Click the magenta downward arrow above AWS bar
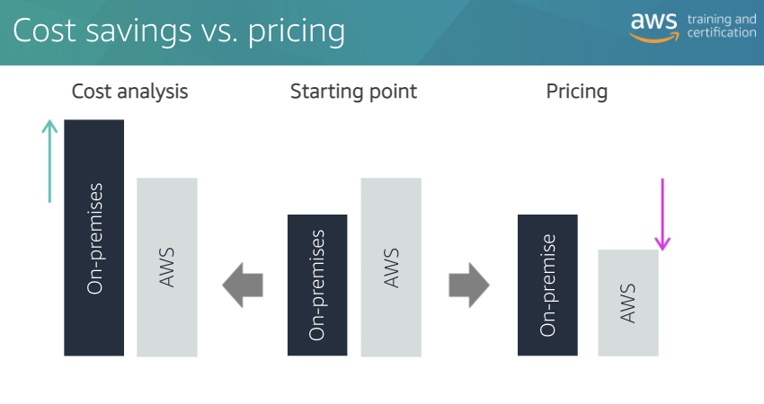Viewport: 764px width, 404px height. pos(662,215)
